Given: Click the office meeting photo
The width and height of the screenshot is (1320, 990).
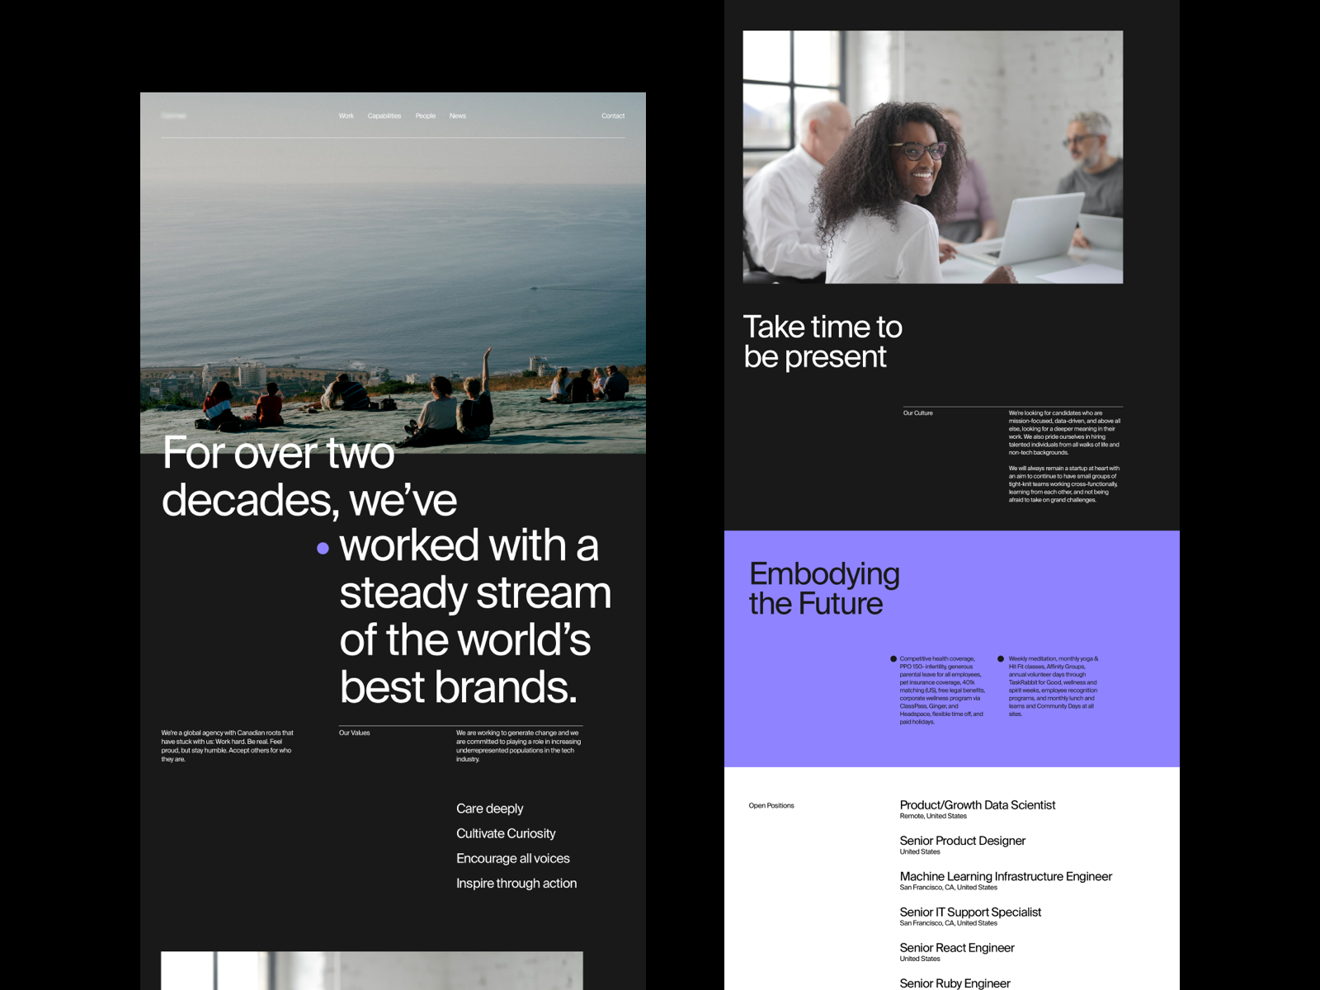Looking at the screenshot, I should coord(933,158).
